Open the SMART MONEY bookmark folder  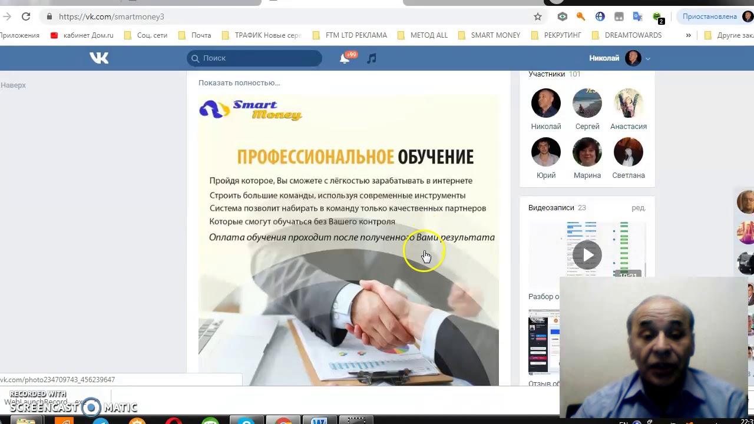coord(489,35)
